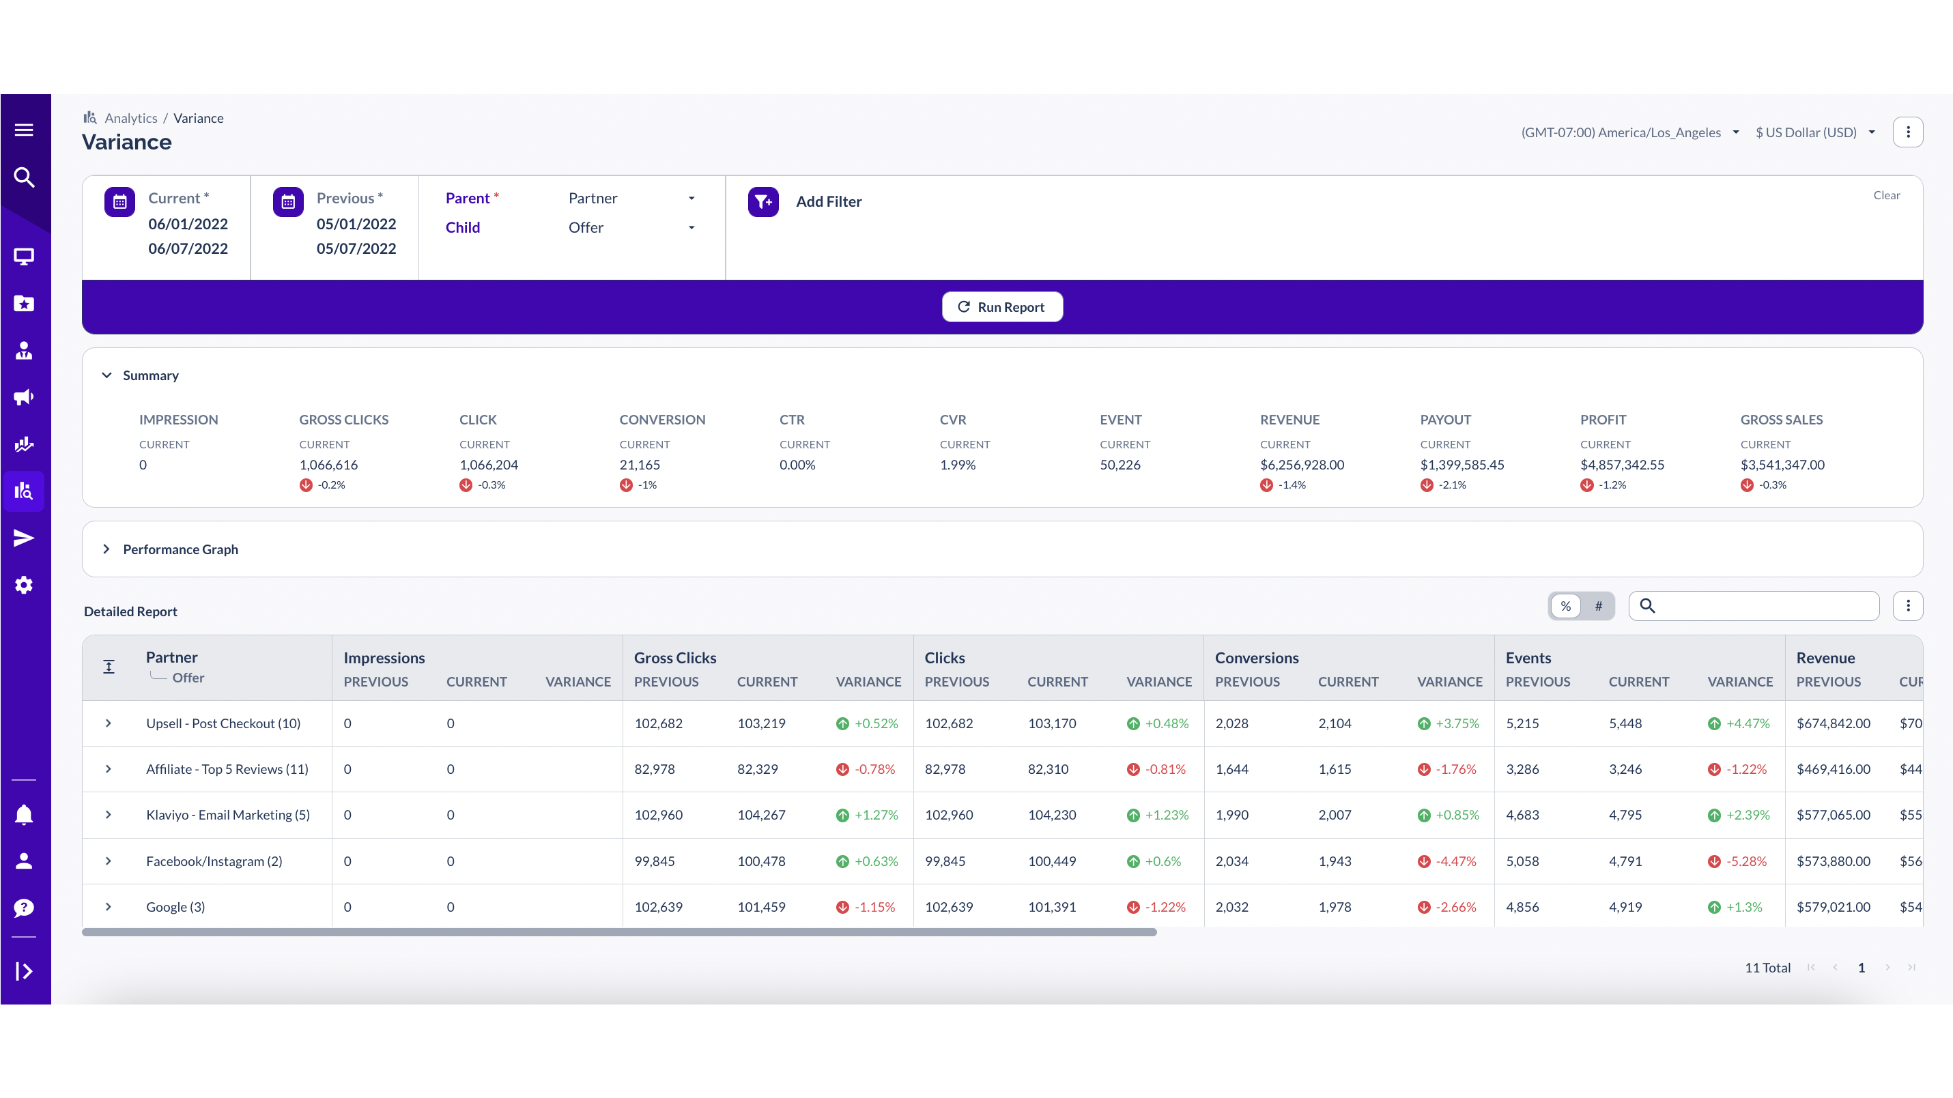The width and height of the screenshot is (1953, 1098).
Task: Open the Add Filter funnel icon
Action: [x=763, y=201]
